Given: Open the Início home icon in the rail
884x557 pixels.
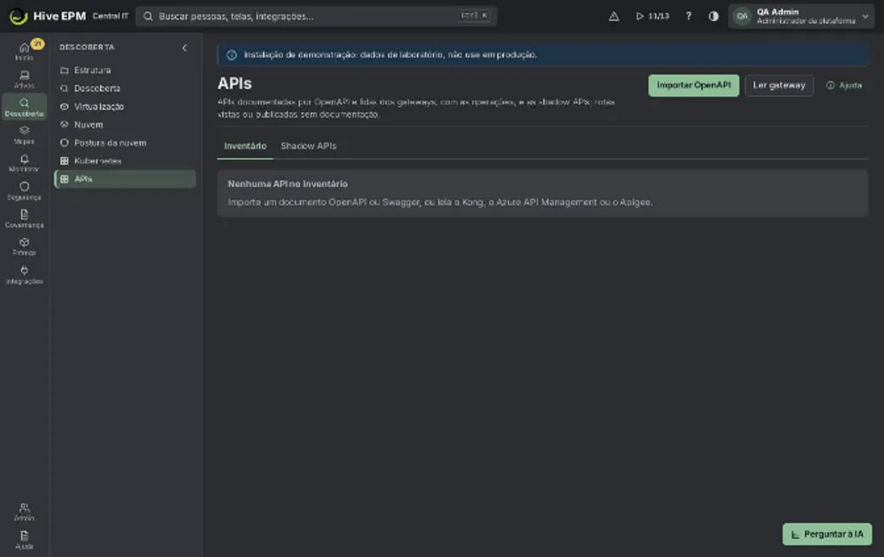Looking at the screenshot, I should click(x=24, y=51).
